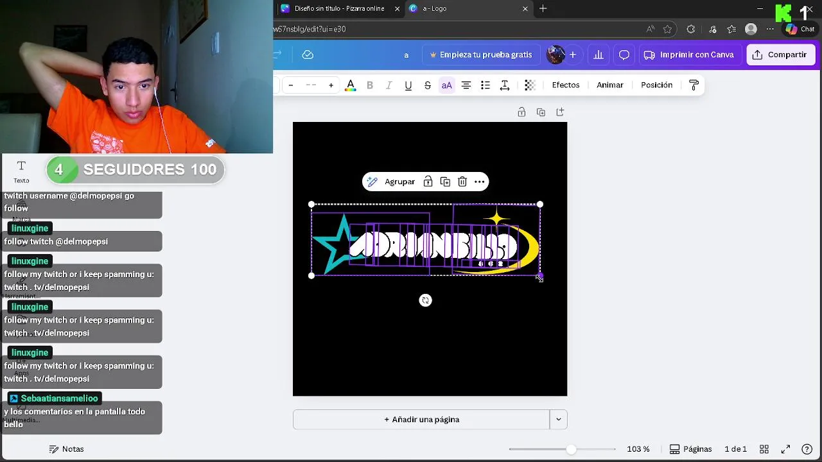Screen dimensions: 822x462
Task: Apply bulleted list formatting
Action: tap(485, 85)
